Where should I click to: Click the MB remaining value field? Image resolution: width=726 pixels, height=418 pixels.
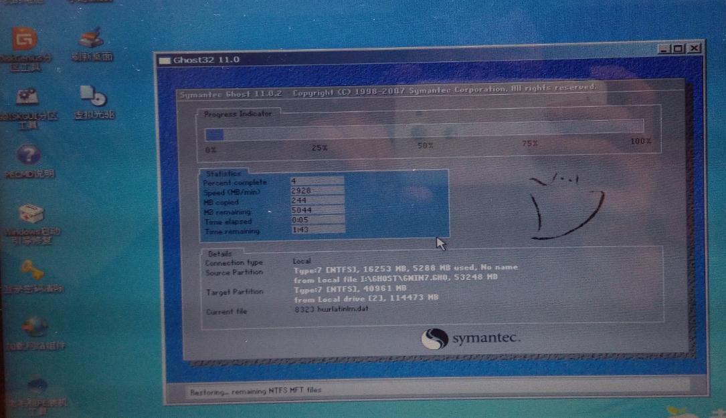click(317, 210)
